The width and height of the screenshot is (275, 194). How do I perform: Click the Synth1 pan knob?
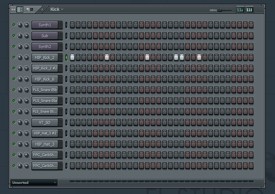coord(20,25)
